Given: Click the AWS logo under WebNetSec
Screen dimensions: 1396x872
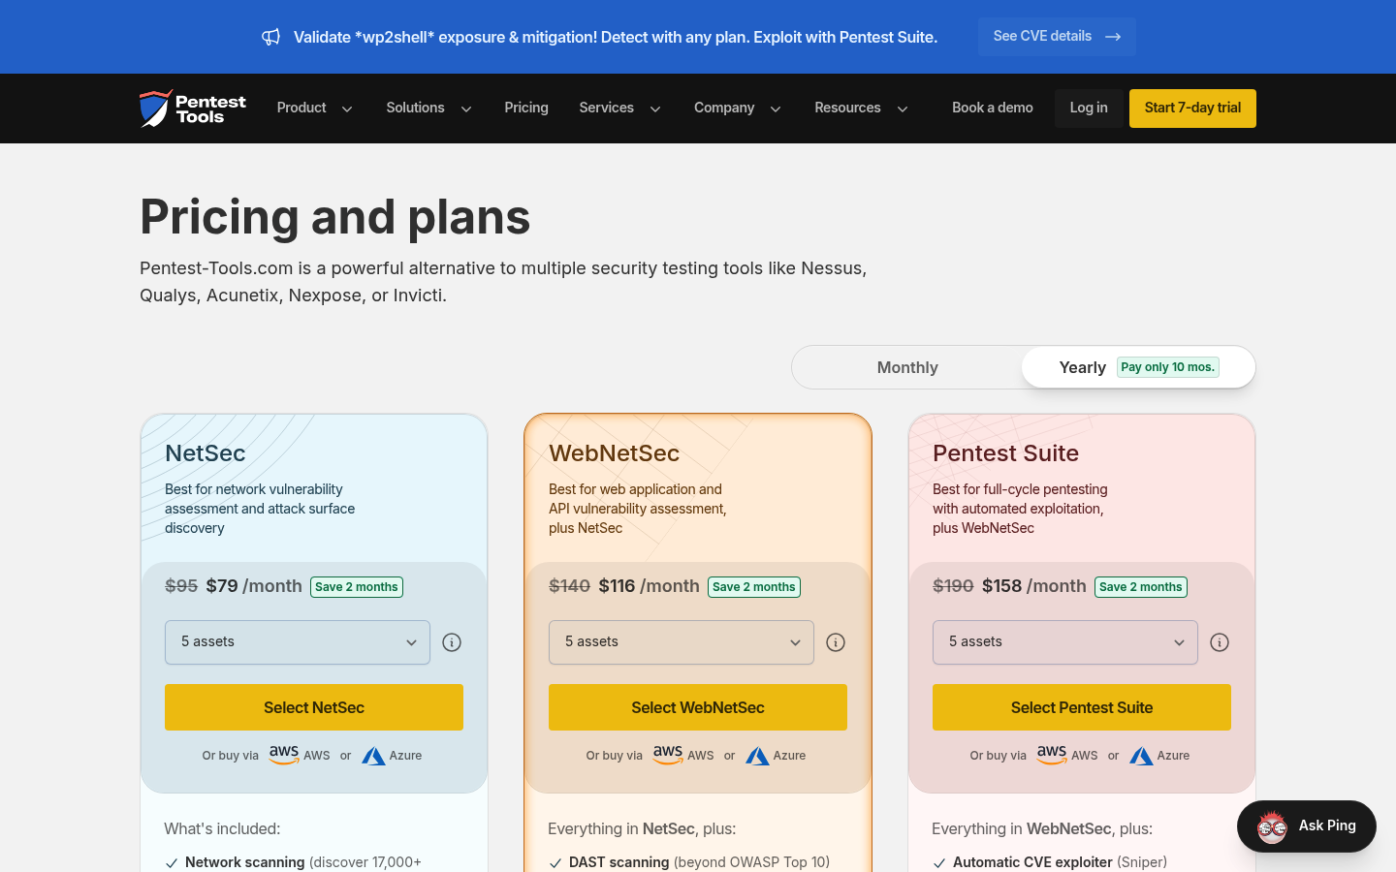Looking at the screenshot, I should 668,755.
